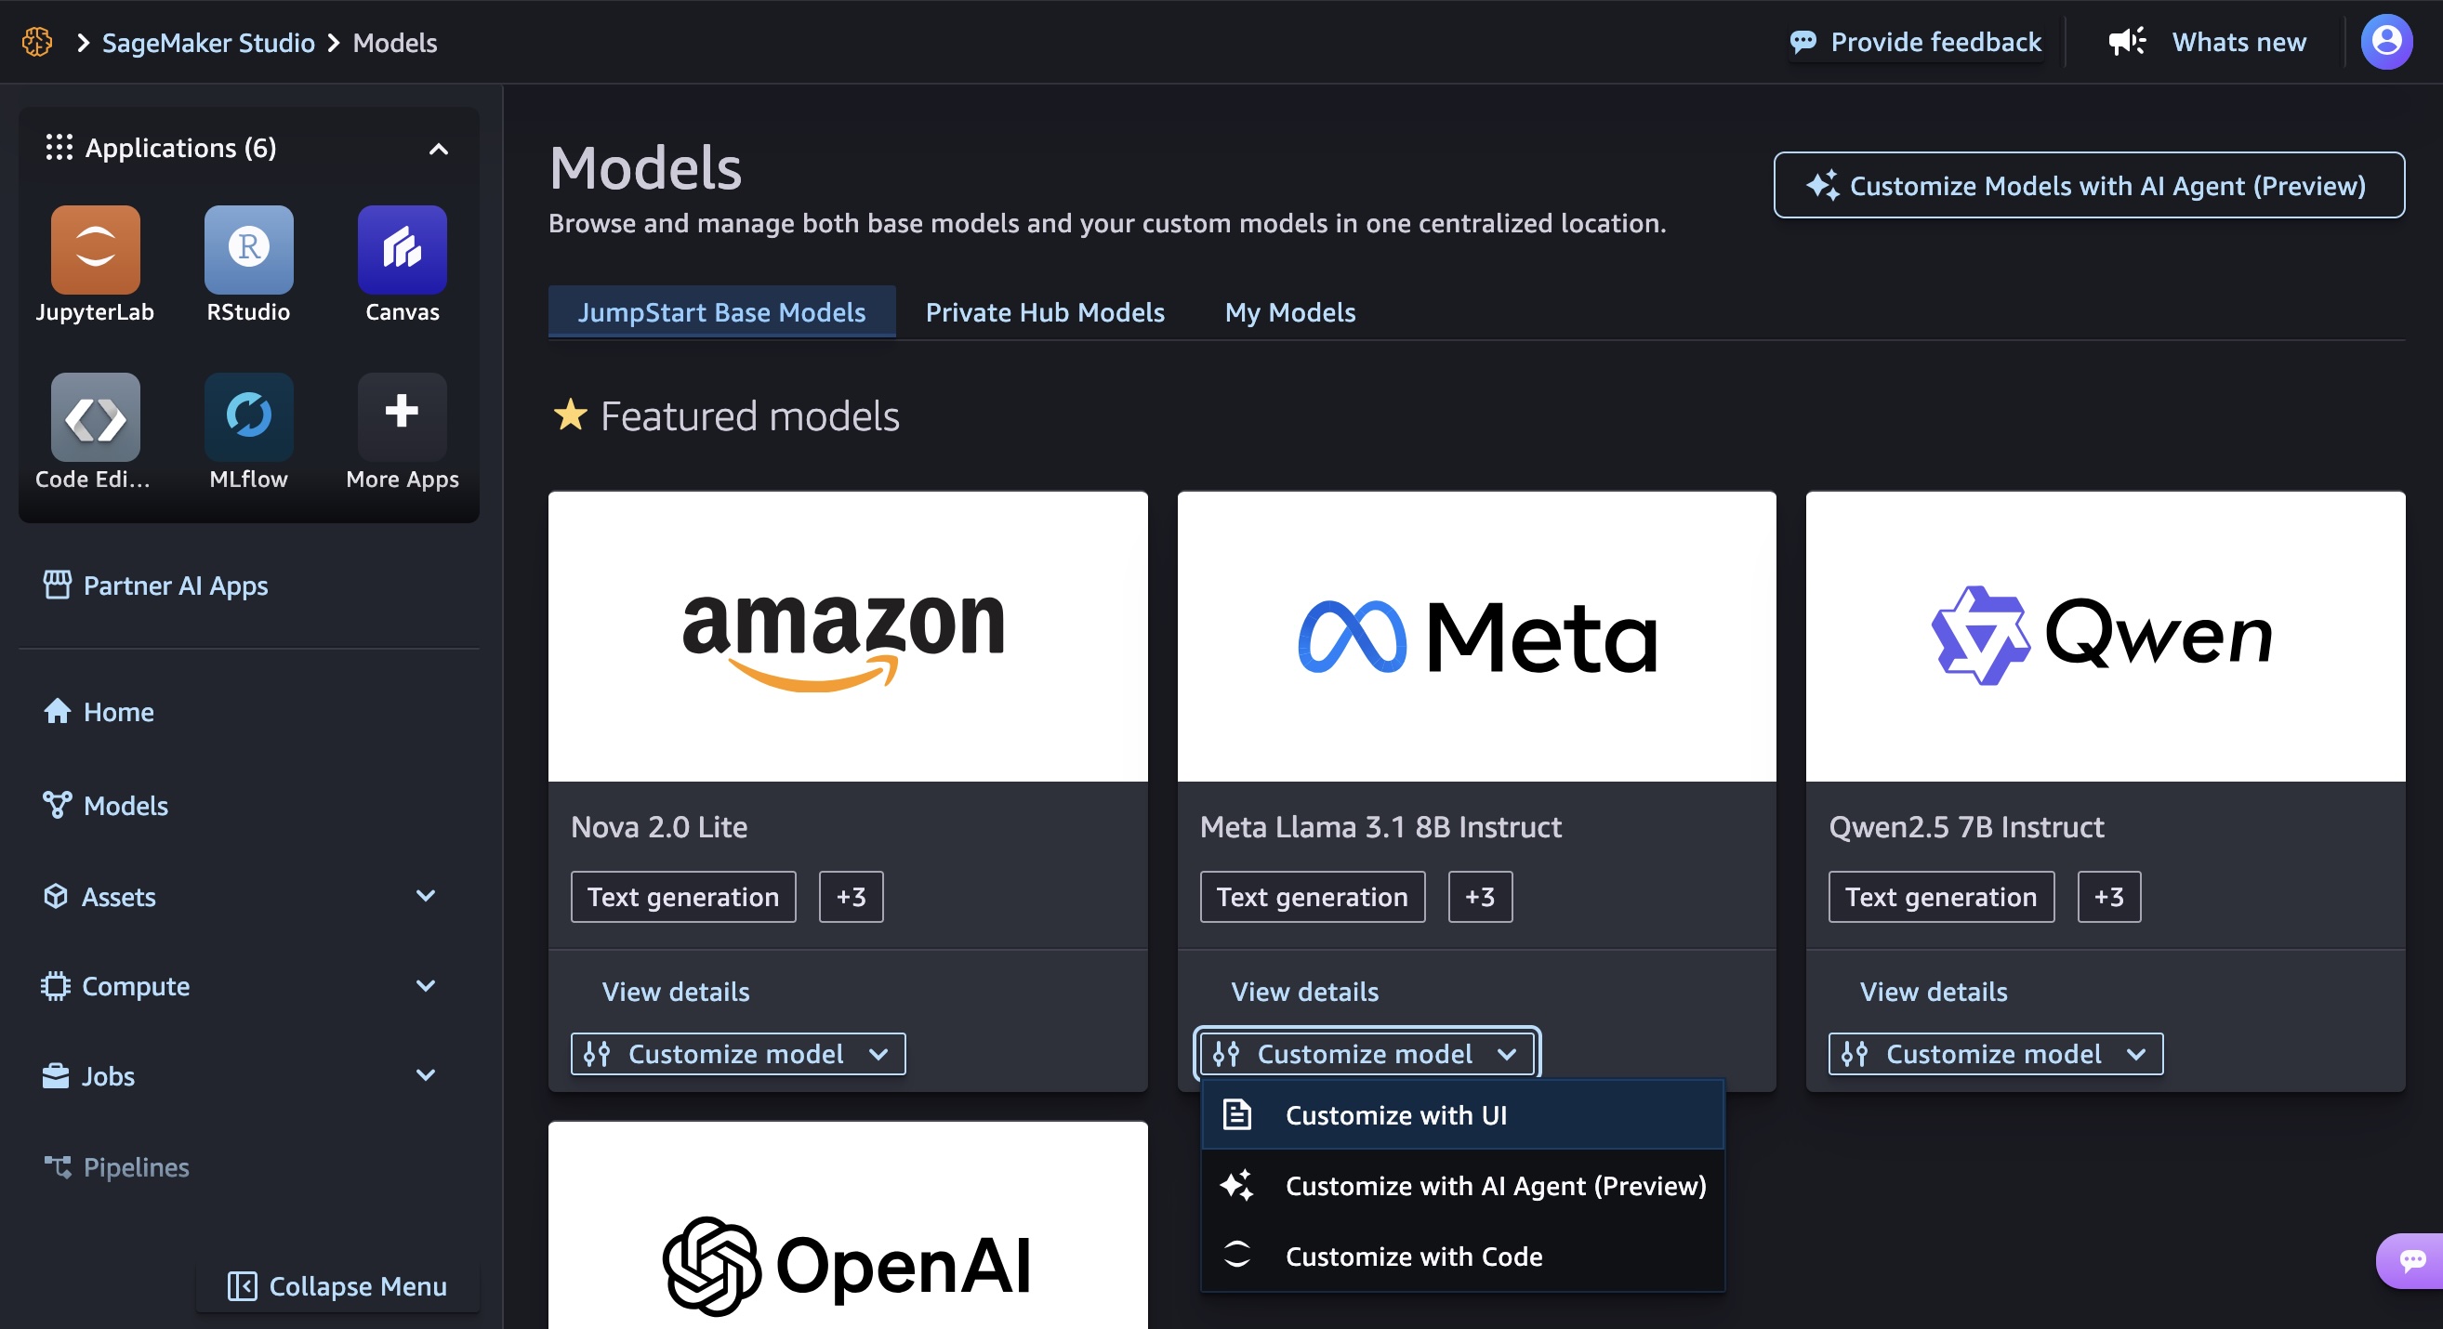The width and height of the screenshot is (2443, 1329).
Task: Expand the Assets sidebar section
Action: [427, 896]
